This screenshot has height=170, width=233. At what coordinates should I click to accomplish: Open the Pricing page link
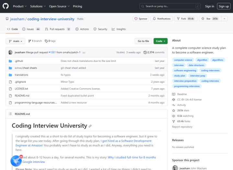pos(77,6)
